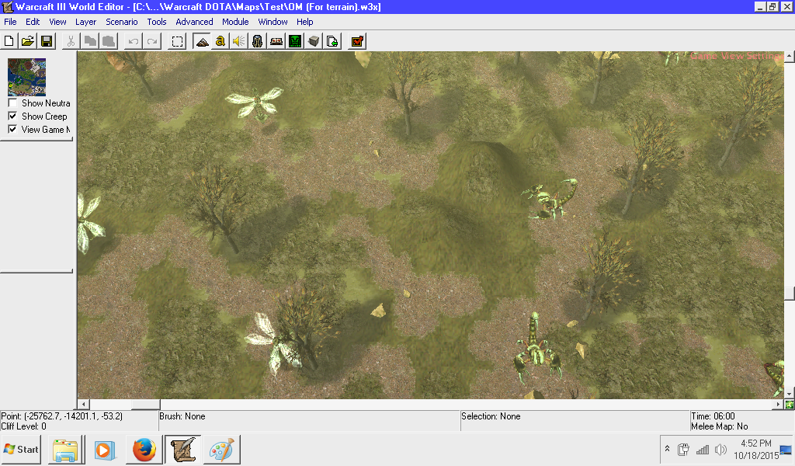Screen dimensions: 795x466
Task: Click the 'Selection: None' status text
Action: [491, 416]
